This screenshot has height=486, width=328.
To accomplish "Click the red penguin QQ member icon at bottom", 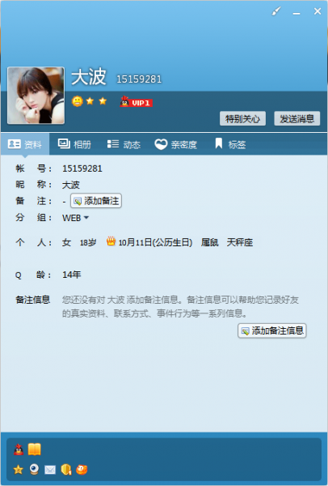I will pos(19,449).
